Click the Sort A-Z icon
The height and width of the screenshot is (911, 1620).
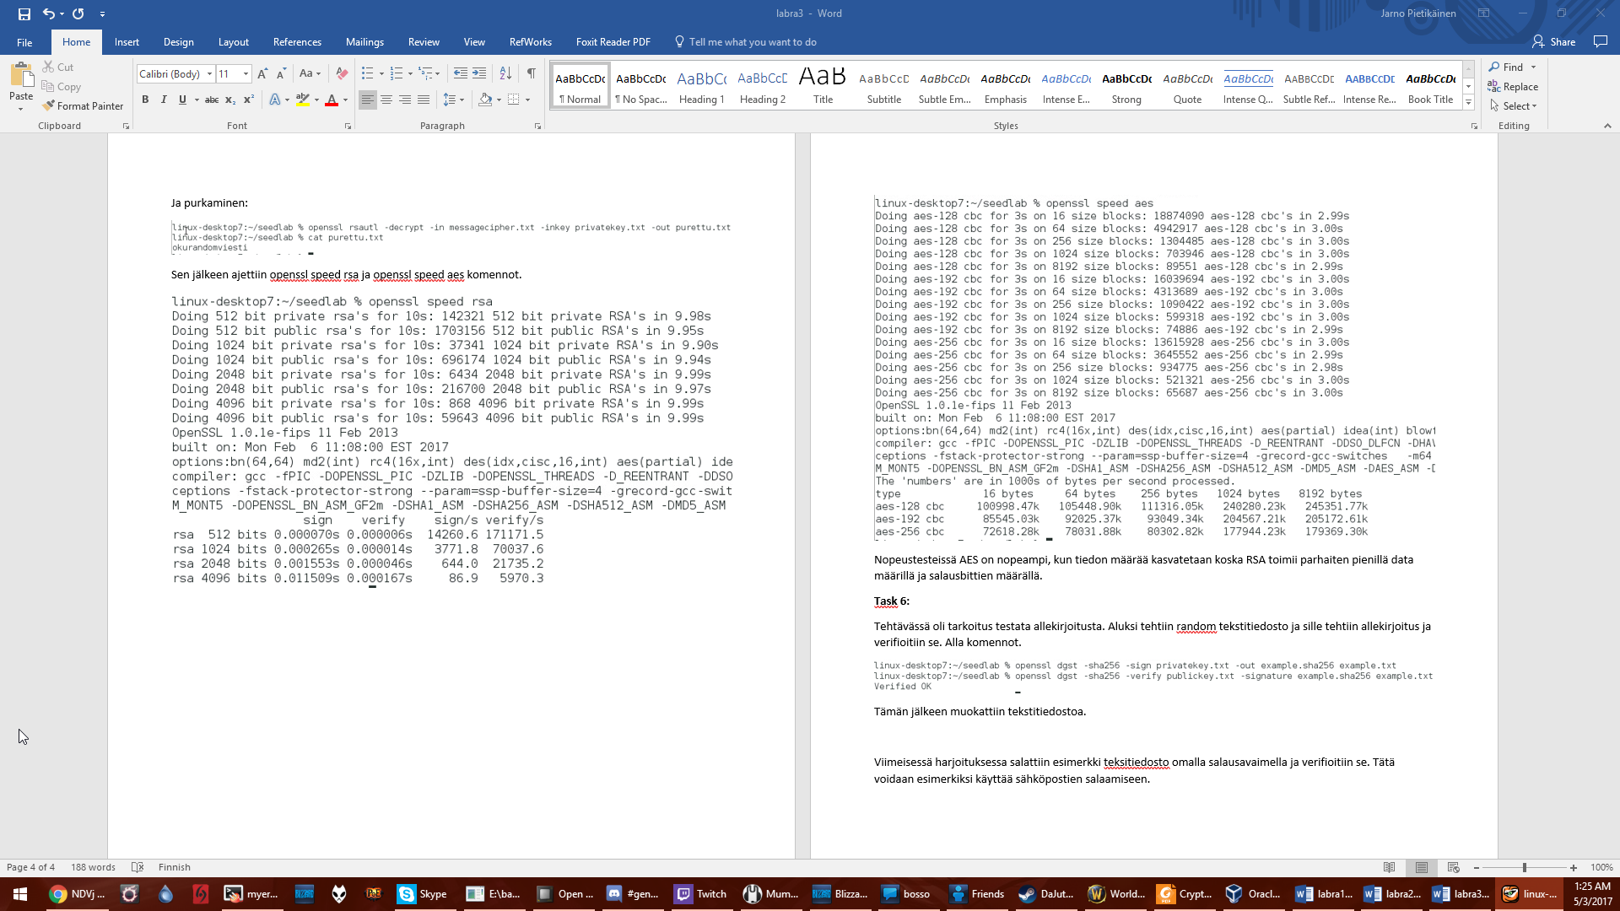click(505, 73)
